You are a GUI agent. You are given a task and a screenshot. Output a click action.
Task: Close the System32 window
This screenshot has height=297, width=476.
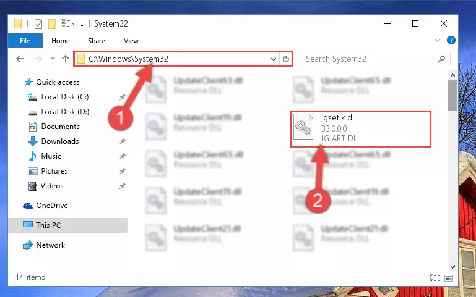tap(444, 23)
